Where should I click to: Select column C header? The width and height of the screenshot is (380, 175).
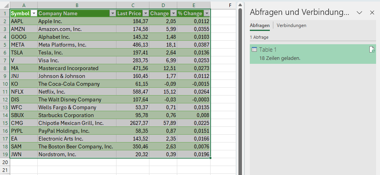(x=133, y=5)
